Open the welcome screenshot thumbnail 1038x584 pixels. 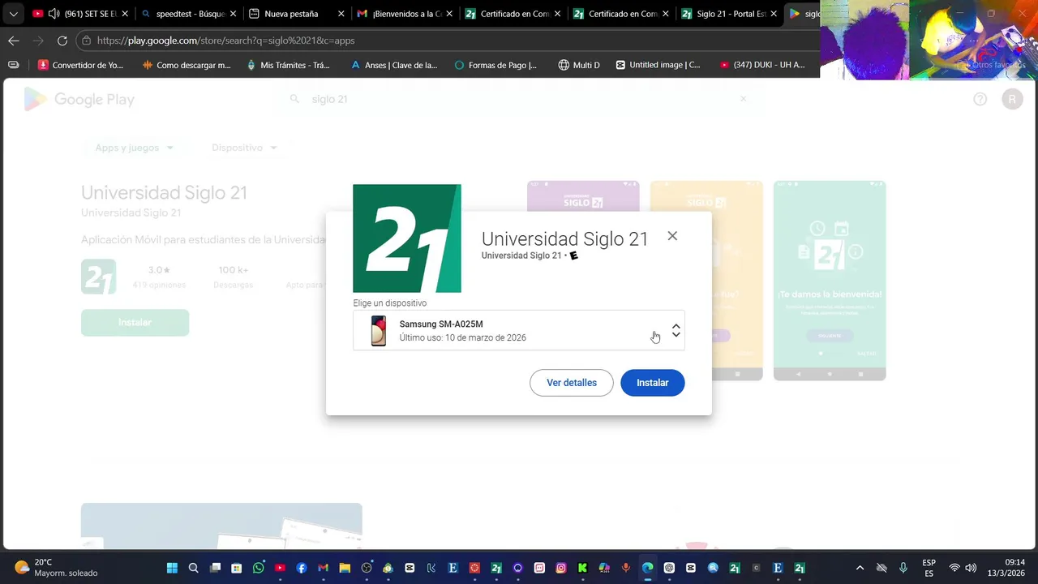coord(830,281)
